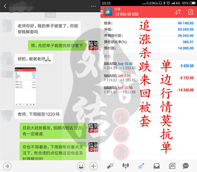The height and width of the screenshot is (172, 197).
Task: Tap the headphones icon in status bar
Action: tap(160, 3)
